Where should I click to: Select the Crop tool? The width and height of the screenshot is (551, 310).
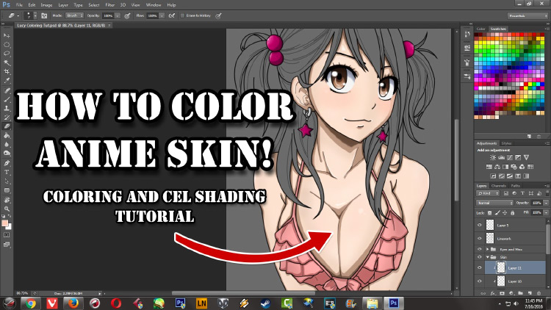pyautogui.click(x=7, y=72)
